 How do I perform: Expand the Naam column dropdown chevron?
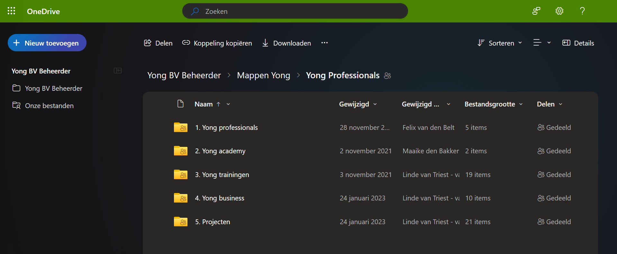(228, 104)
